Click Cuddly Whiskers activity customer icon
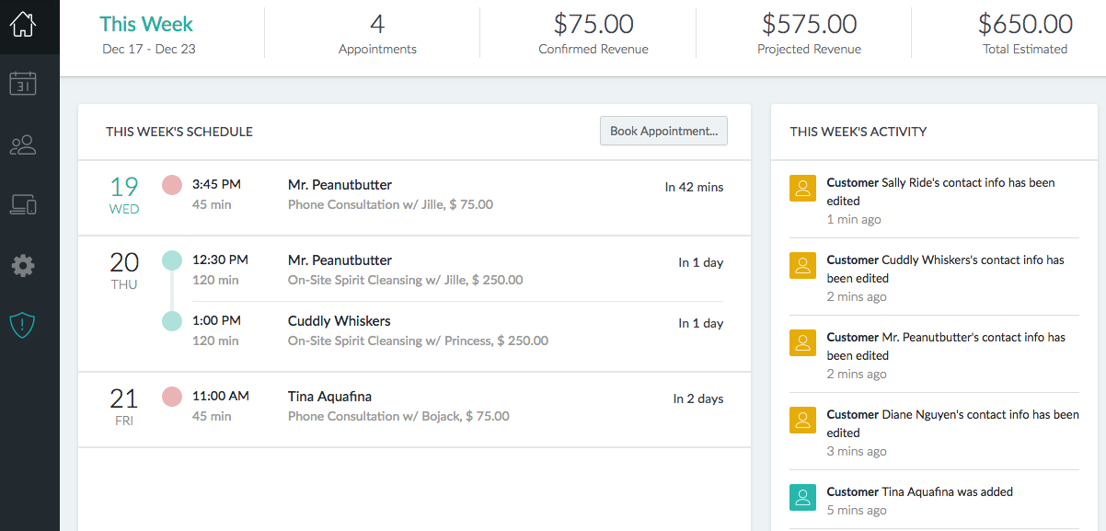This screenshot has width=1106, height=531. tap(803, 266)
